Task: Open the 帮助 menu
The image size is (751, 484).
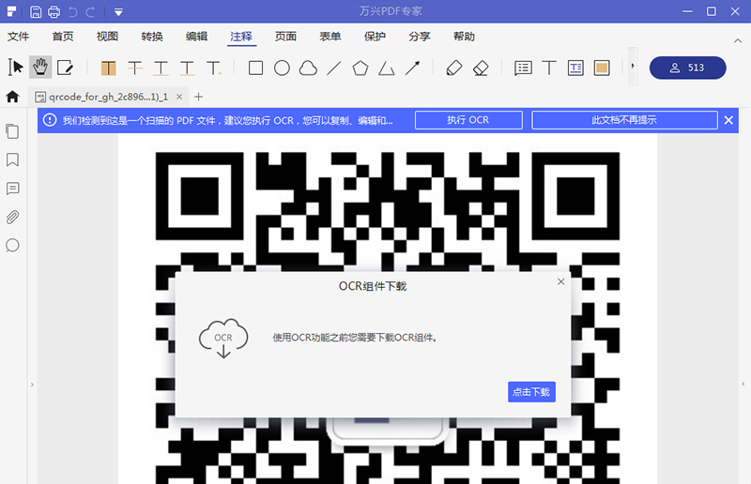Action: 464,37
